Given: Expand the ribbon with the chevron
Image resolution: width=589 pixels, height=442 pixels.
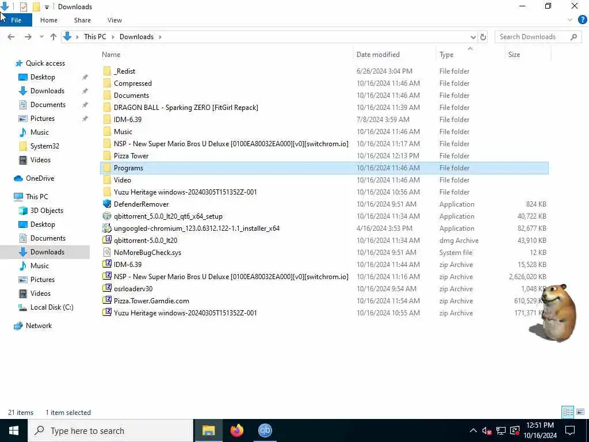Looking at the screenshot, I should 570,20.
